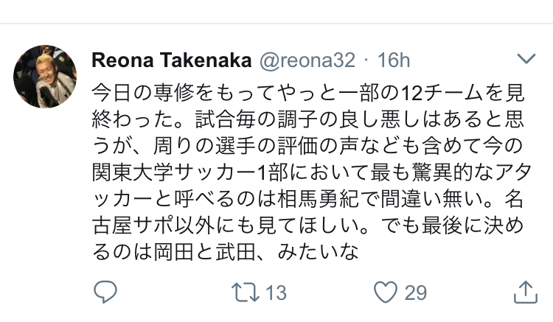Click the like count 29
This screenshot has height=322, width=553.
click(x=415, y=293)
